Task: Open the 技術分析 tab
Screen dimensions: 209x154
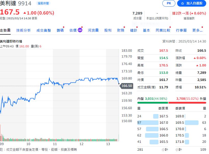Action: coord(23,30)
